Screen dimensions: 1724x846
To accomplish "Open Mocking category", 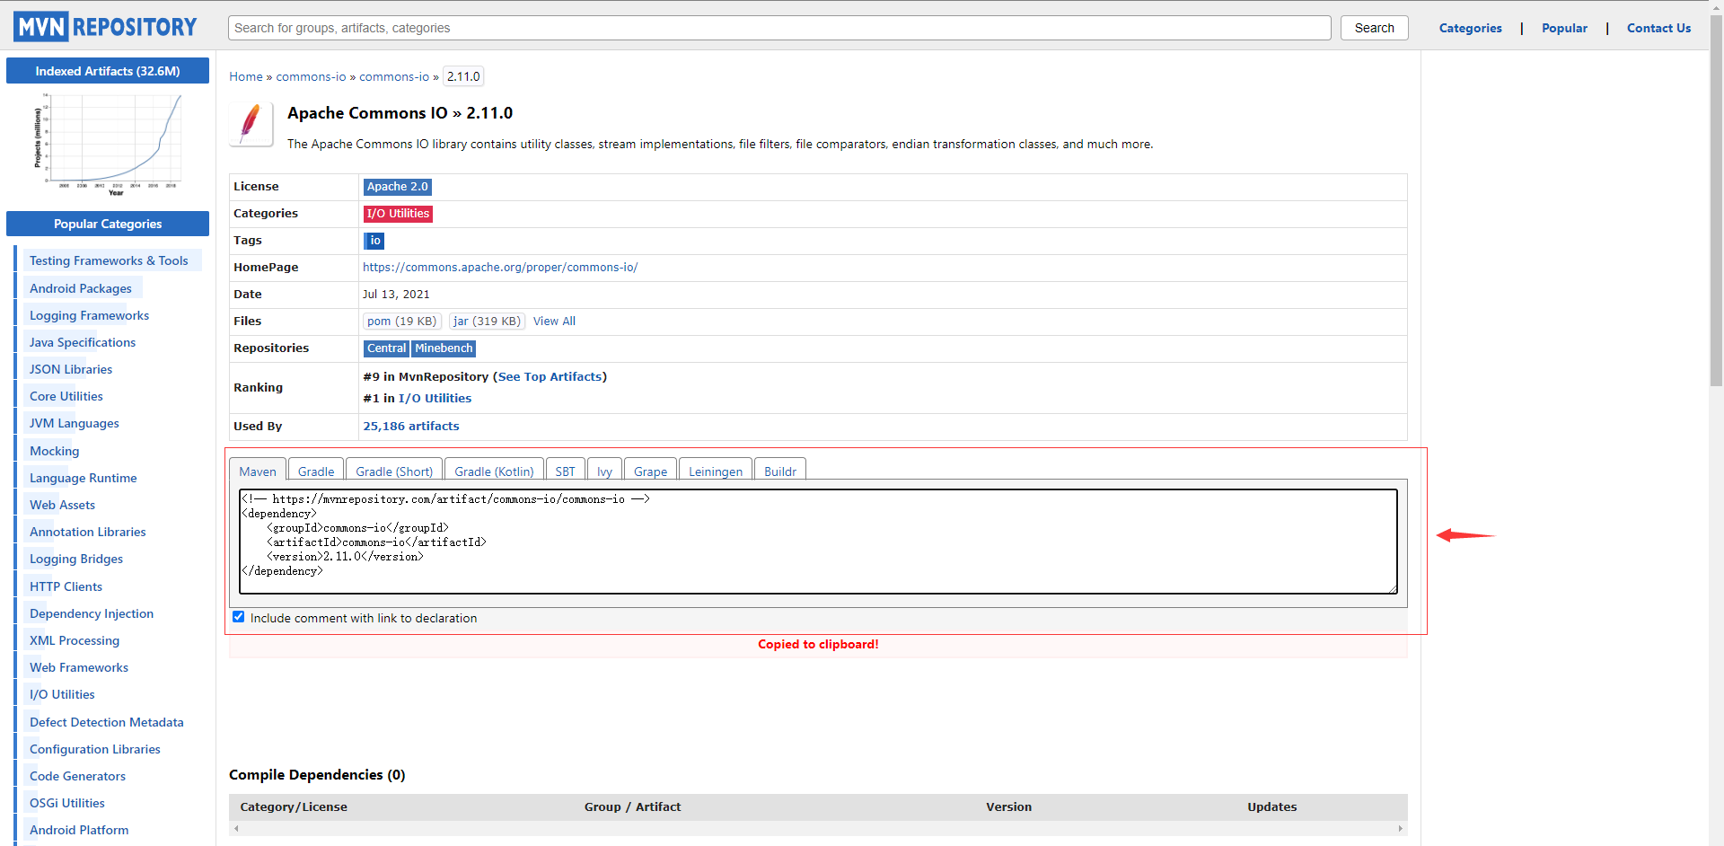I will (x=55, y=451).
